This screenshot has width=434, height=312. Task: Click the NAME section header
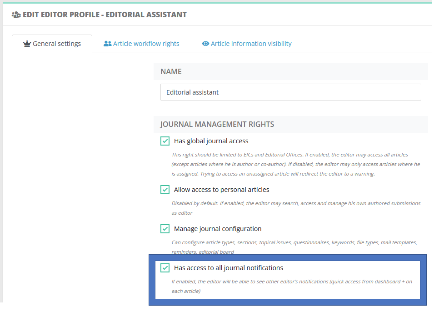171,71
